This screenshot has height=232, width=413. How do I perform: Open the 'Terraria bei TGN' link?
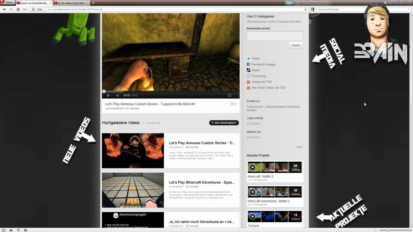[262, 82]
